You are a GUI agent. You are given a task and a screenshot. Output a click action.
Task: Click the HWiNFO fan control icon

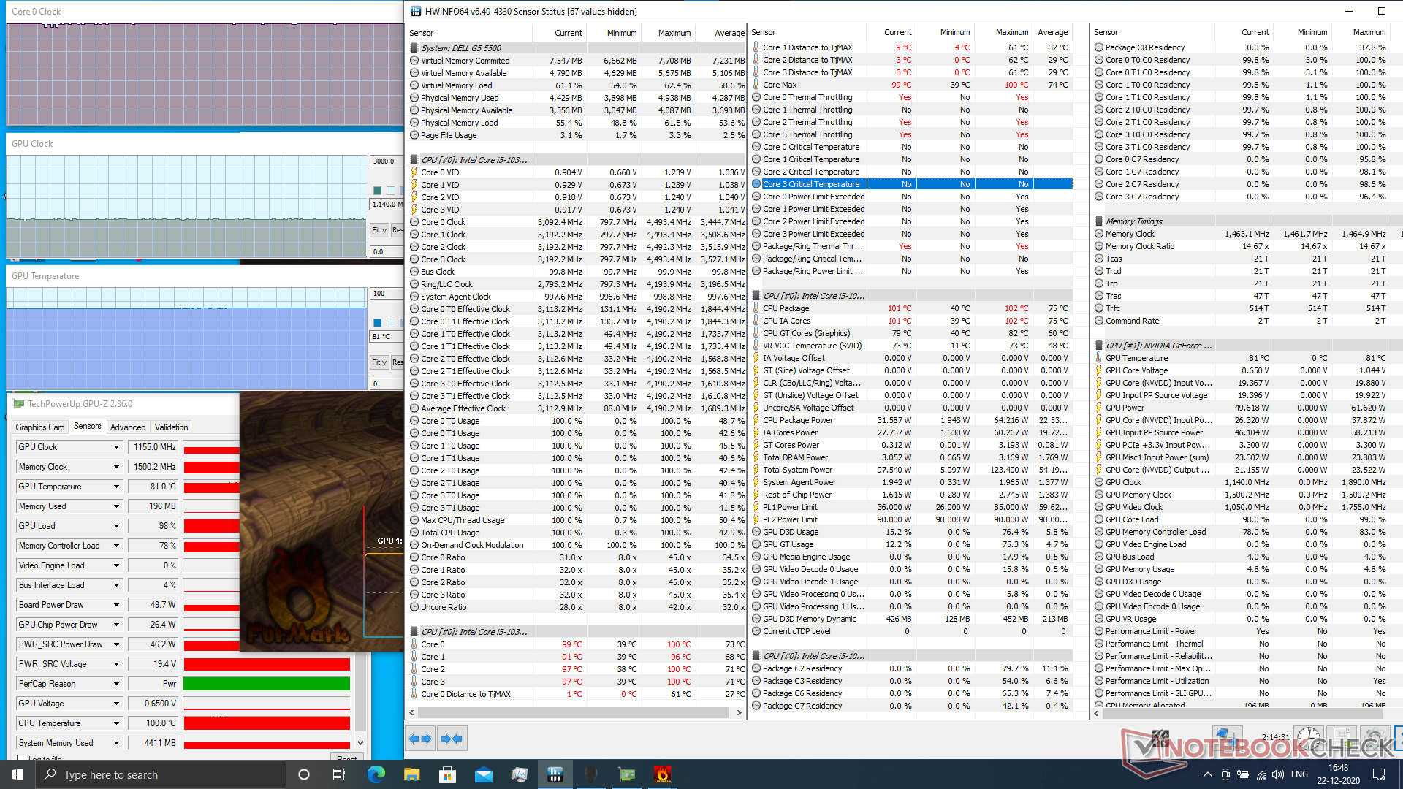pyautogui.click(x=1160, y=739)
